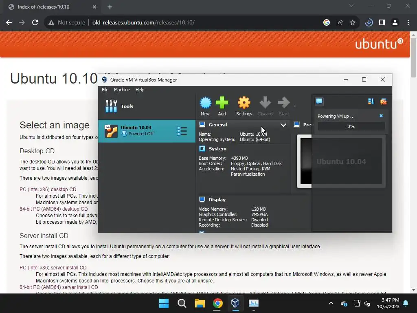Open the File menu in VirtualBox
Image resolution: width=417 pixels, height=313 pixels.
[x=105, y=90]
